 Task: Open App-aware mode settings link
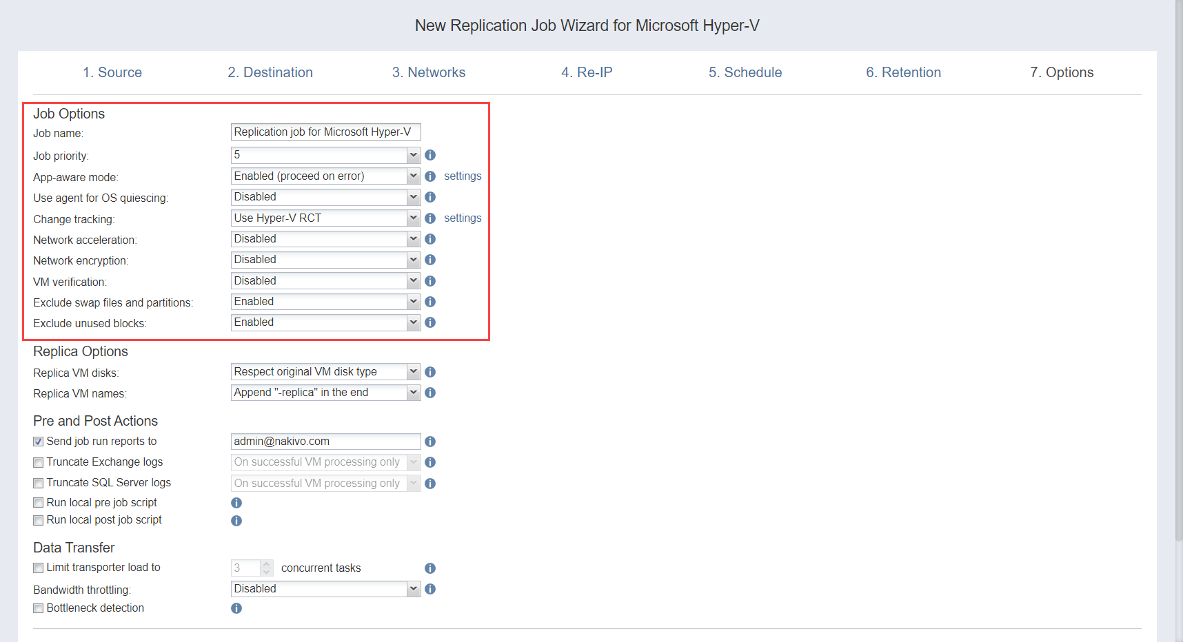pyautogui.click(x=463, y=176)
